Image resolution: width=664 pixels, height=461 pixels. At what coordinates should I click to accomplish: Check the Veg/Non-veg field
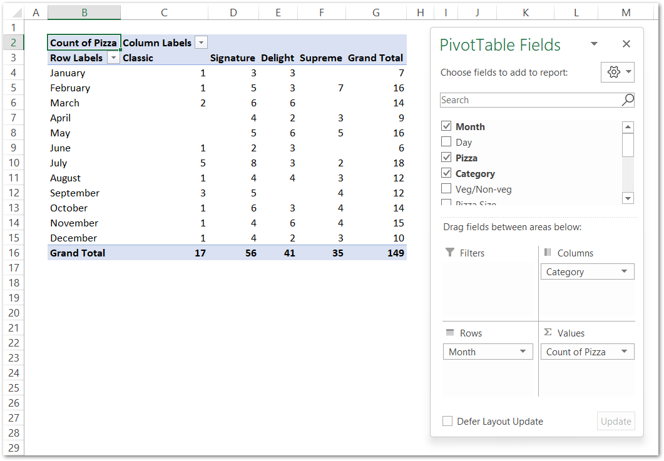tap(447, 189)
